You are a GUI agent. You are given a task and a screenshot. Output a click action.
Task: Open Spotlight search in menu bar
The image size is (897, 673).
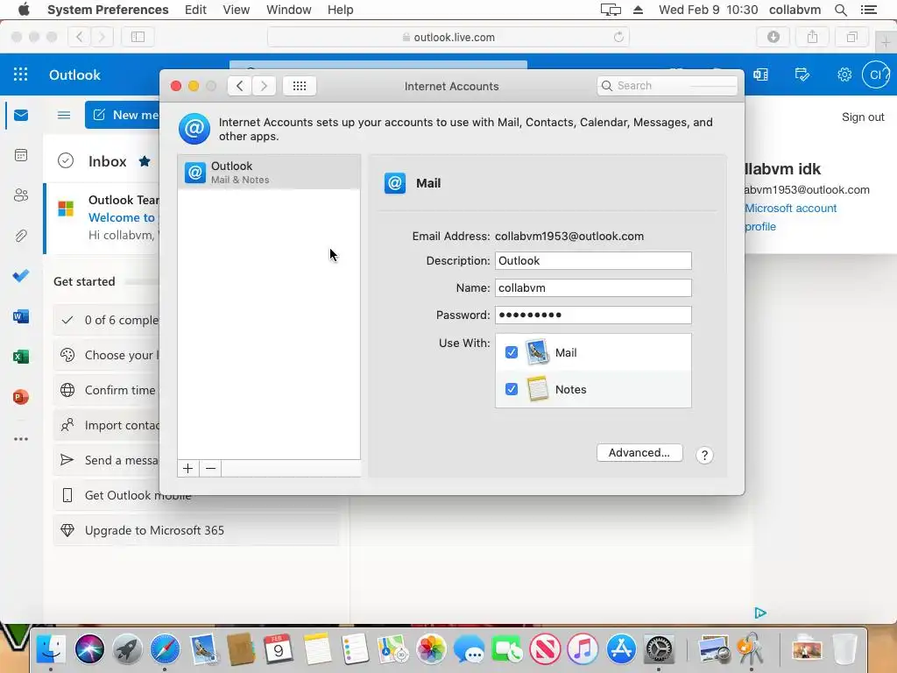(840, 10)
